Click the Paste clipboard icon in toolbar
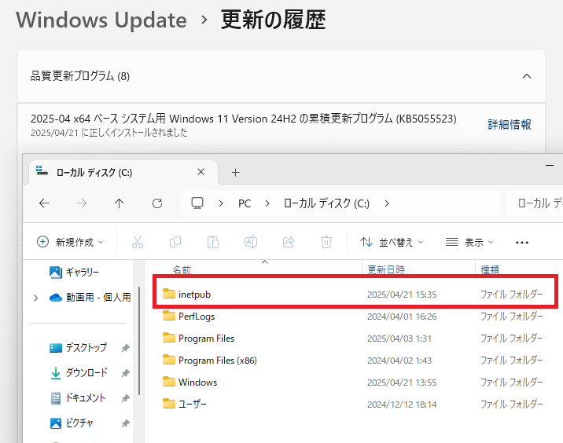Viewport: 563px width, 443px height. tap(213, 242)
